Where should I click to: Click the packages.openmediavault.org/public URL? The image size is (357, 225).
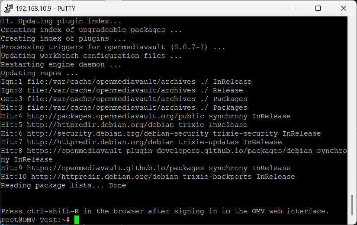tap(116, 116)
